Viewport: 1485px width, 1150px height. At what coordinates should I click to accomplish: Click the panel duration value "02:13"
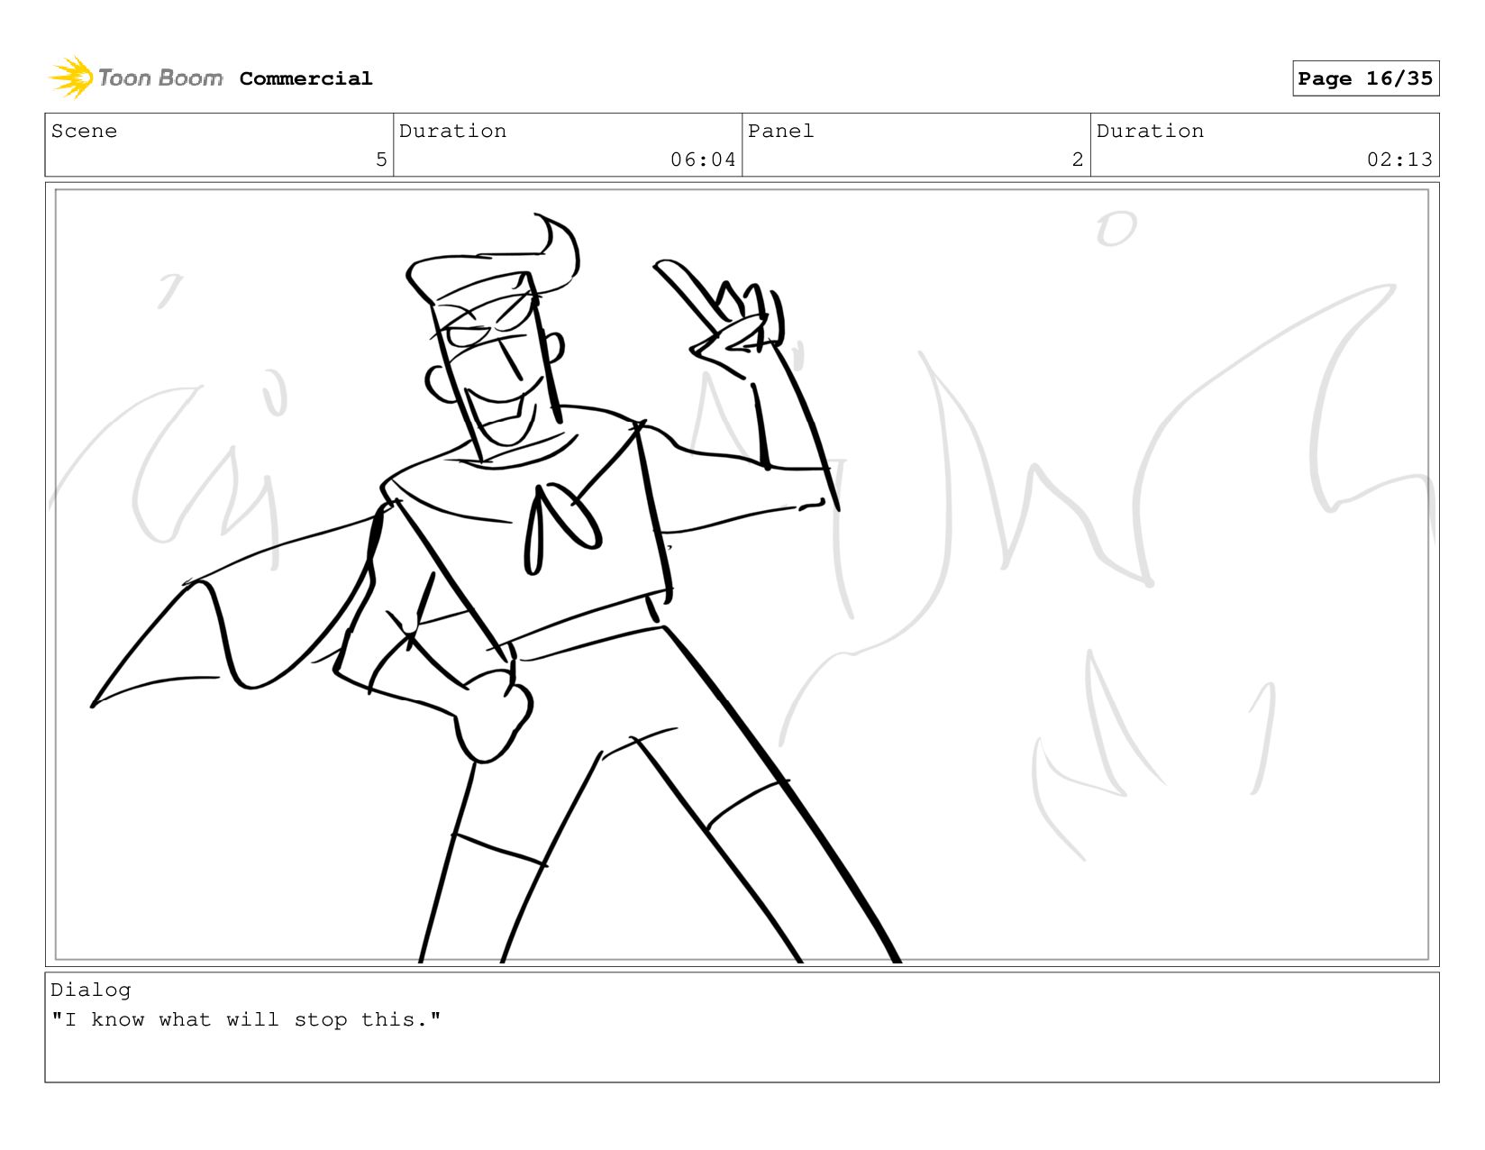(1399, 160)
